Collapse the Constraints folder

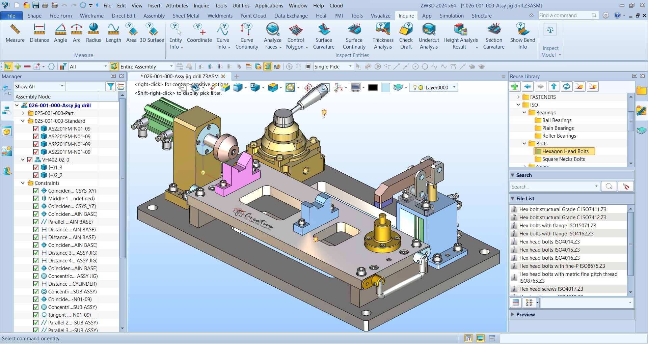coord(23,183)
